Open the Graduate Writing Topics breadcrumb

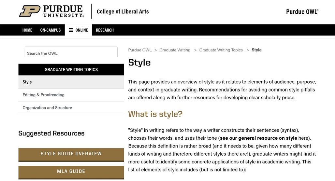[x=221, y=50]
